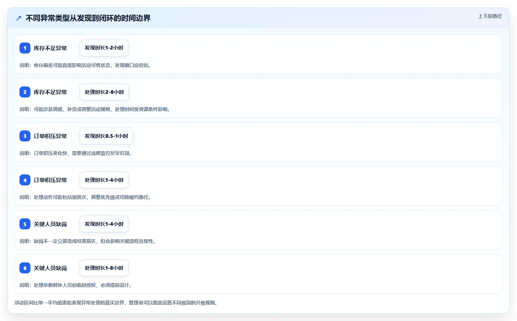This screenshot has height=321, width=517.
Task: Click the note 订单积压变化快
Action: [x=50, y=153]
